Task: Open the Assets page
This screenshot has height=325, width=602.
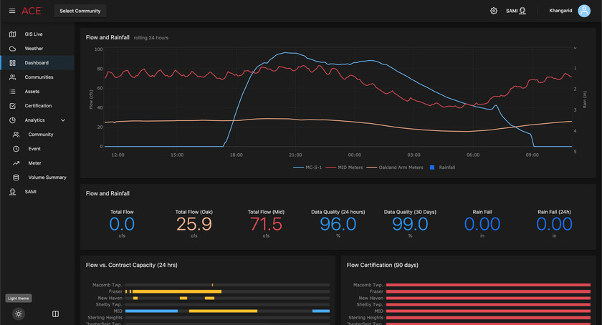Action: point(32,92)
